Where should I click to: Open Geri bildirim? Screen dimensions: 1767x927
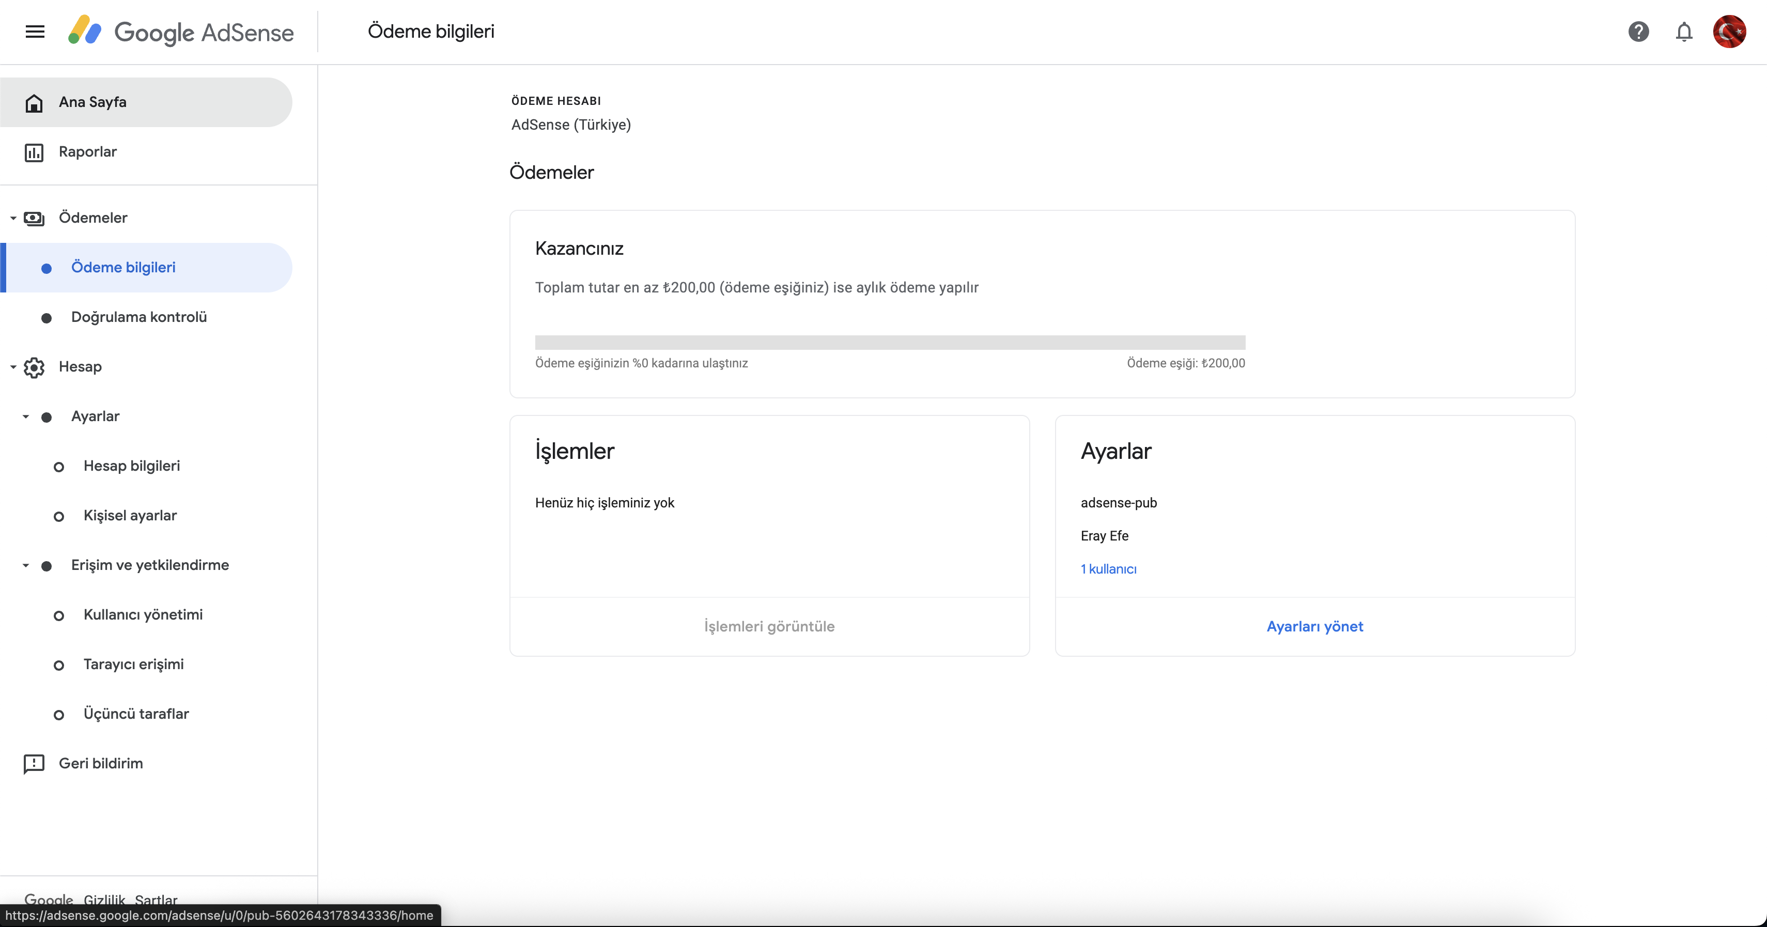coord(146,764)
